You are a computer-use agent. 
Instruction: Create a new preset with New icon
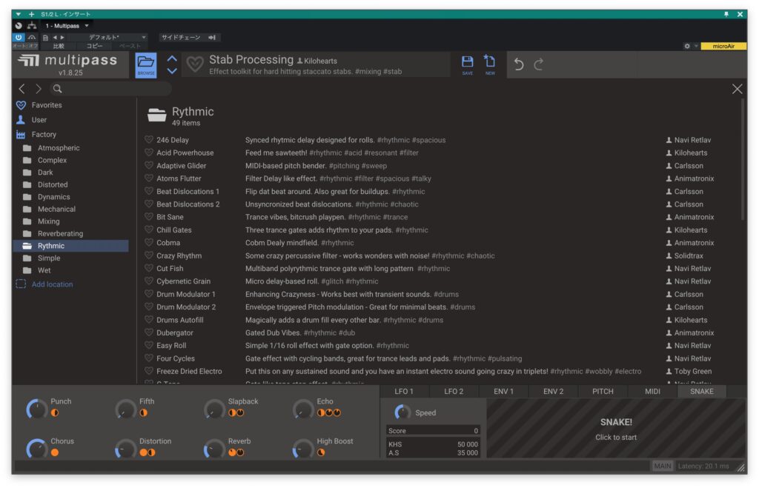click(490, 64)
